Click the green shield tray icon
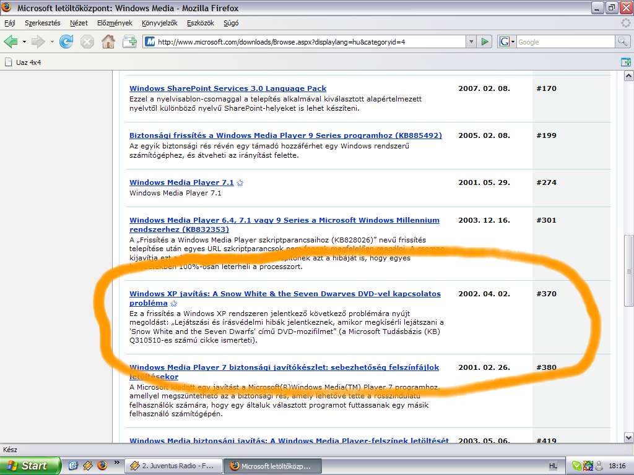Screen dimensions: 634x475 point(577,466)
